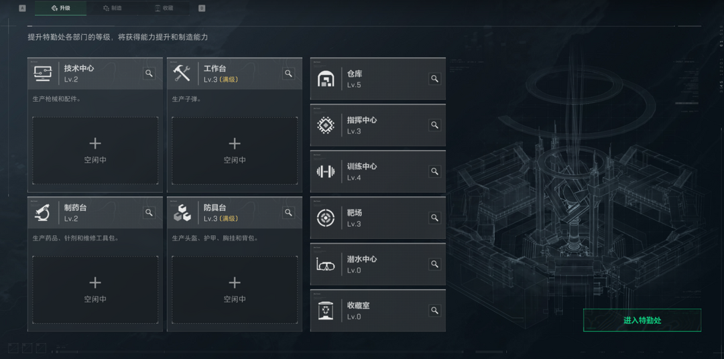Open 制药台 magnifier details icon
The height and width of the screenshot is (359, 724).
point(149,212)
